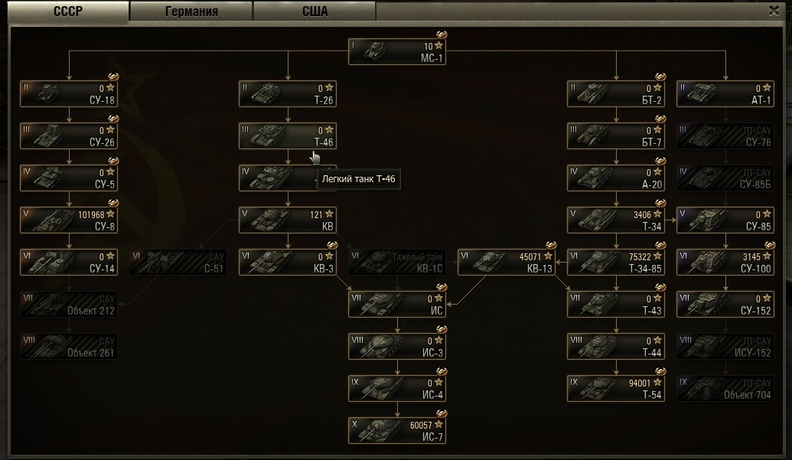Choose the СУ-8 artillery node
This screenshot has height=460, width=792.
click(69, 220)
